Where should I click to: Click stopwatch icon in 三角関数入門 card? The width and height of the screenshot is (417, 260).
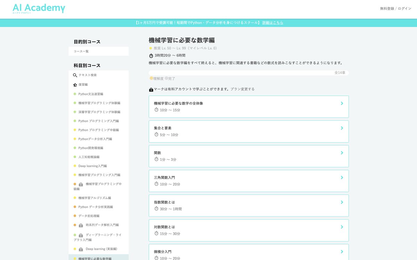[156, 184]
